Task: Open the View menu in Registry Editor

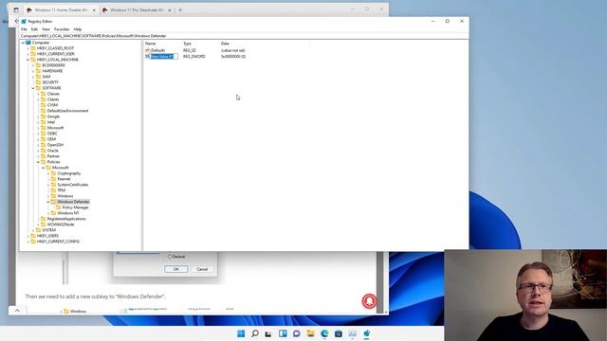Action: point(46,29)
